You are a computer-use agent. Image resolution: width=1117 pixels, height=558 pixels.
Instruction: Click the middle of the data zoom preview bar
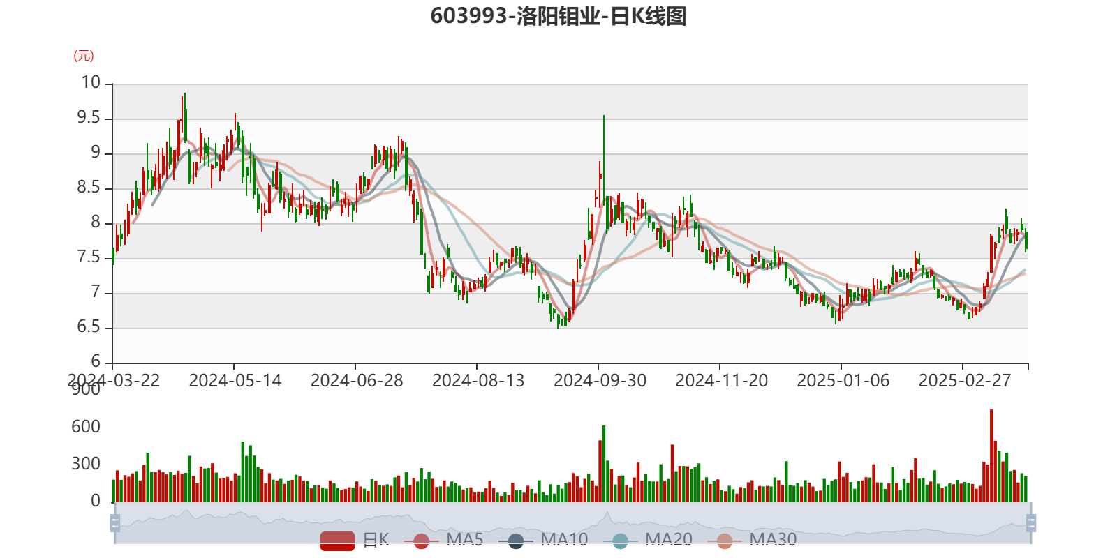[x=572, y=522]
